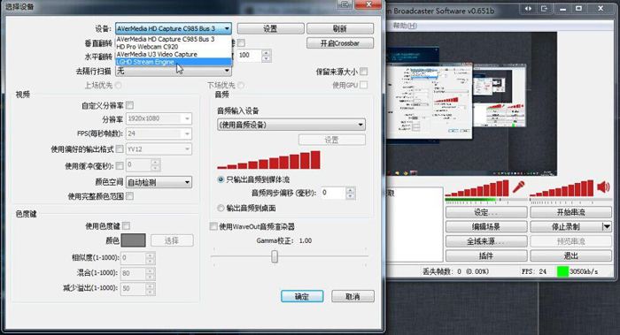
Task: Enable 使用WaveOut音频渲染器 checkbox
Action: (x=213, y=226)
